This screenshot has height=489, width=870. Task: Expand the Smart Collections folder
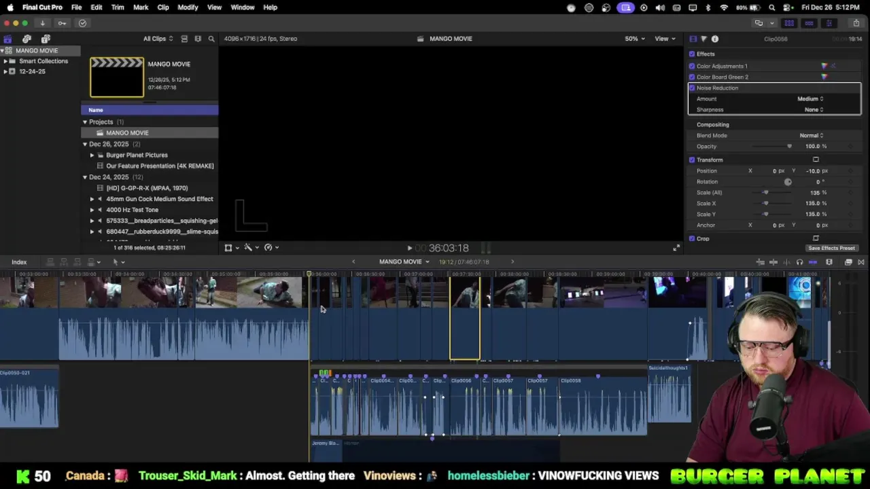[5, 61]
